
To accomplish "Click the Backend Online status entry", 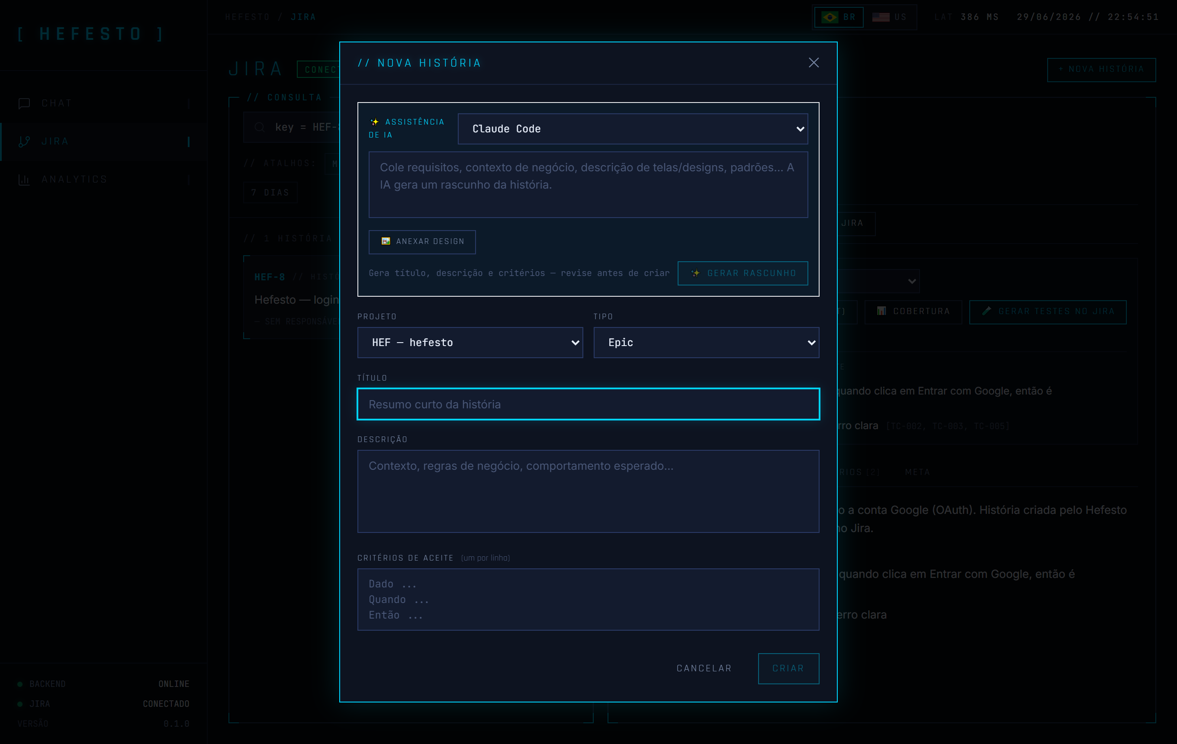I will point(103,684).
